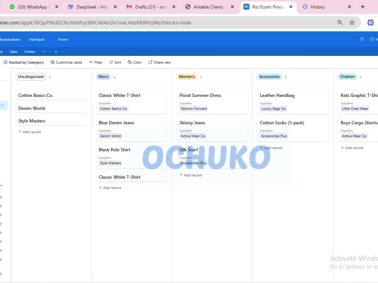378x283 pixels.
Task: Select the Women's stack label
Action: (187, 77)
